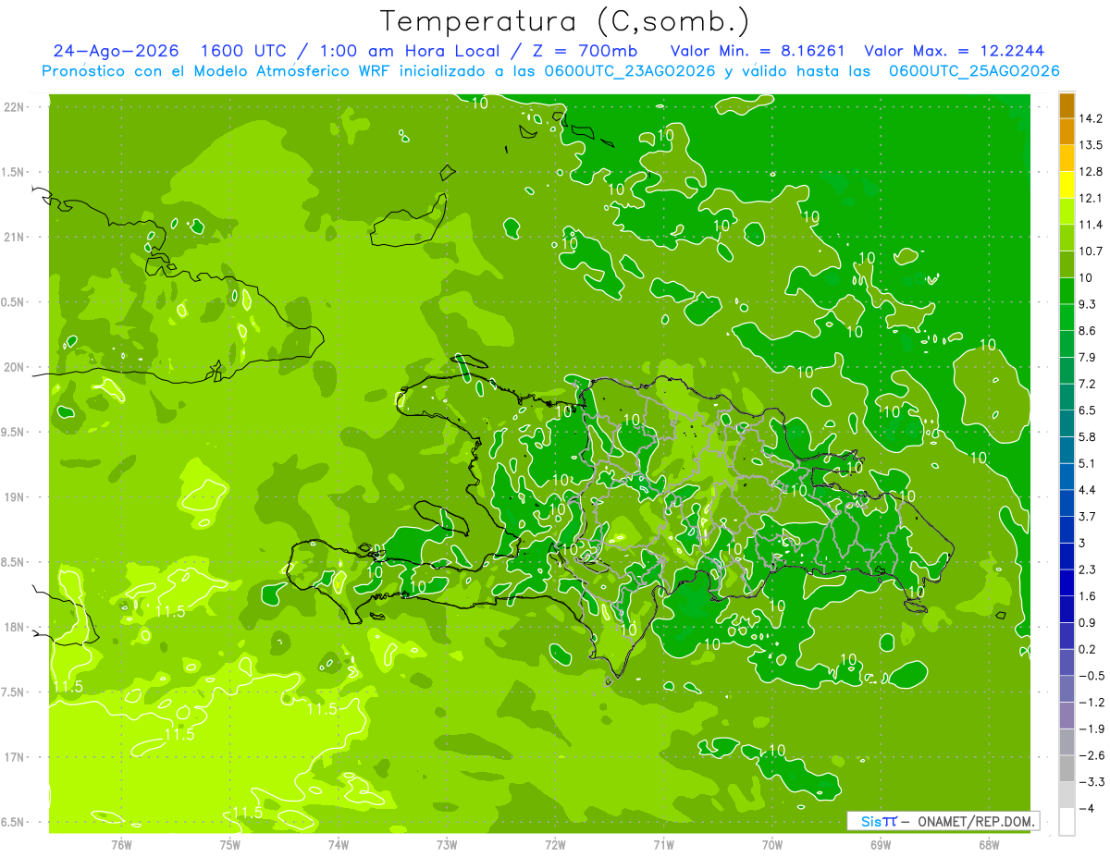Screen dimensions: 1110x857
Task: Click the '12.8' color bar label
Action: pos(1091,172)
